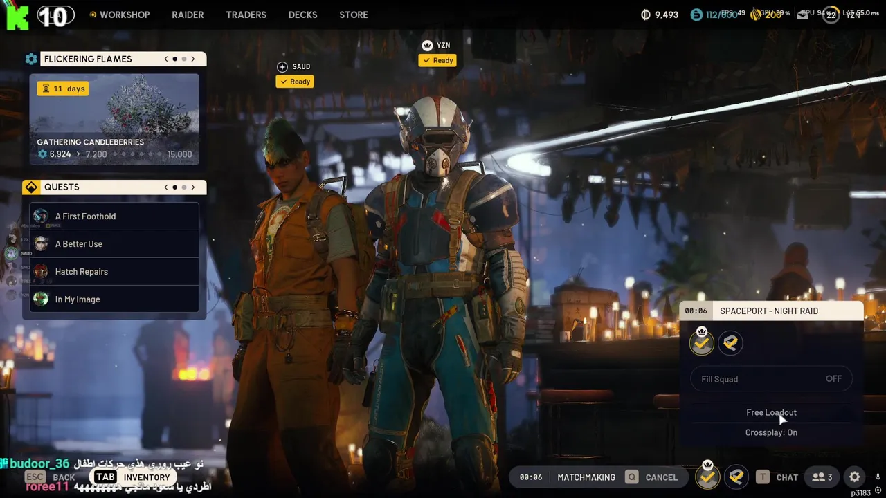This screenshot has height=498, width=886.
Task: Open the Traders tab
Action: [x=246, y=15]
